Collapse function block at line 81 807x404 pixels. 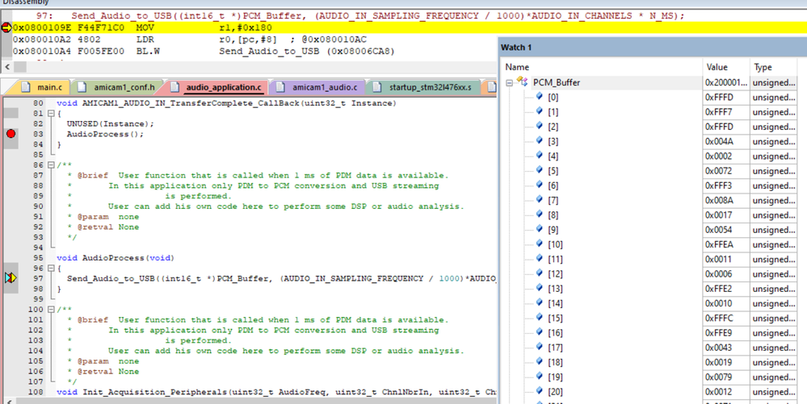(51, 114)
